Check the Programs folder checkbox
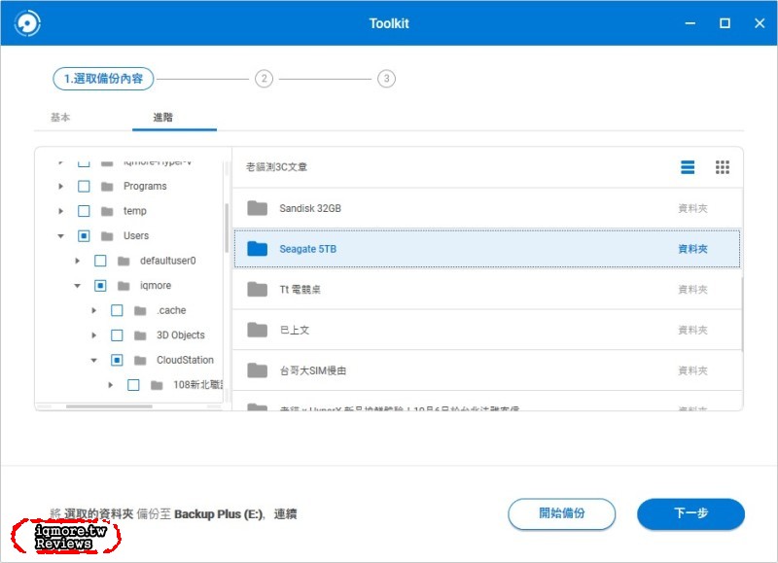Image resolution: width=778 pixels, height=563 pixels. coord(83,186)
